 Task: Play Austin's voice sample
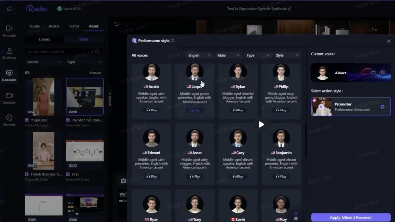tap(152, 110)
